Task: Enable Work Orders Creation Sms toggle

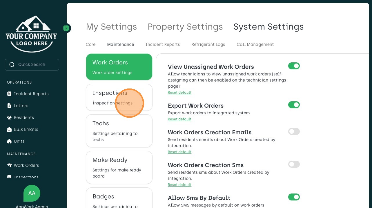Action: [x=294, y=164]
